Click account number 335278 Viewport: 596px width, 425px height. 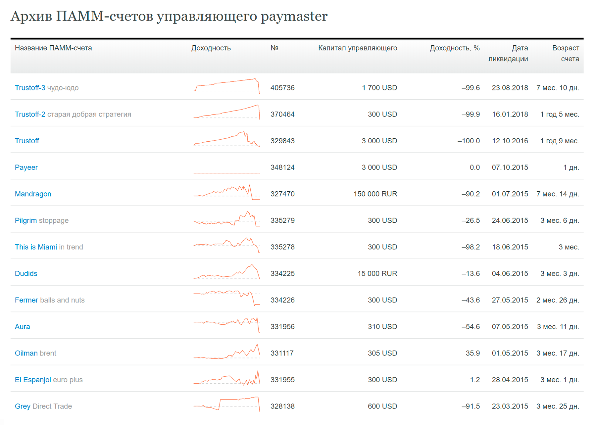click(x=282, y=247)
